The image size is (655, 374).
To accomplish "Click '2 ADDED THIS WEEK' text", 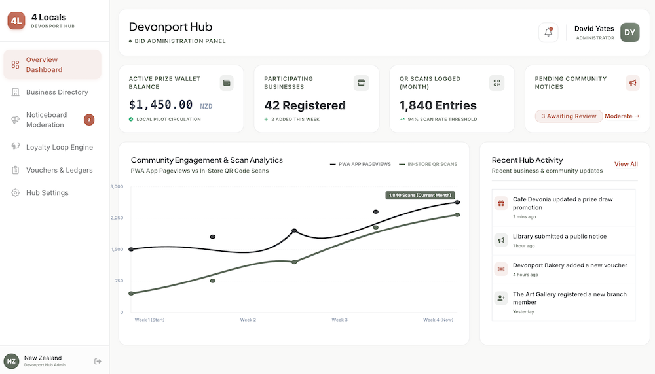I will [295, 119].
